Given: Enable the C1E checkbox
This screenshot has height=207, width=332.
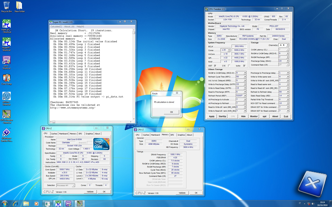Looking at the screenshot, I should click(x=229, y=66).
